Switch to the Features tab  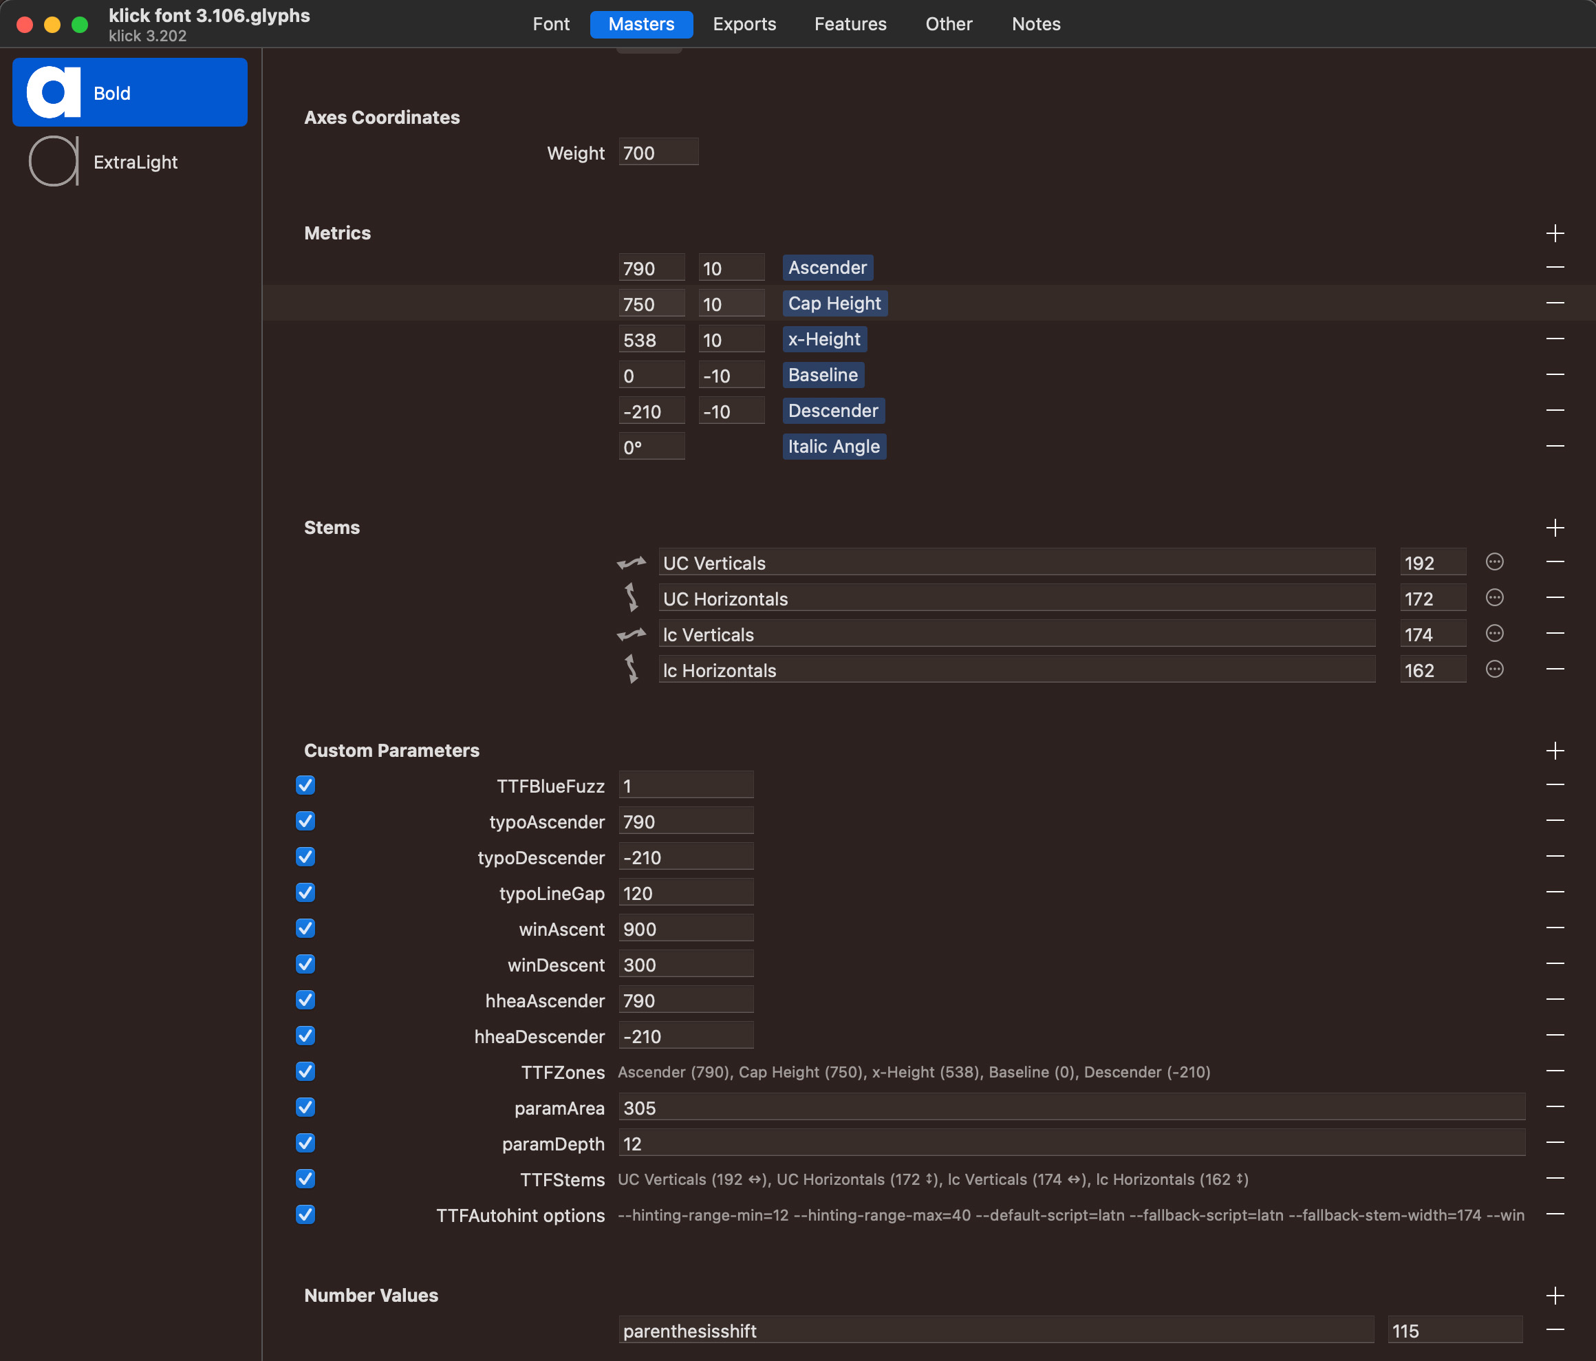pos(850,24)
